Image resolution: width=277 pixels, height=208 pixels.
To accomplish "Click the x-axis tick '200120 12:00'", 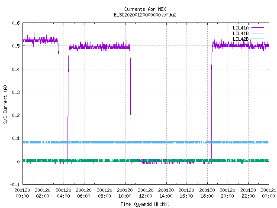I will 145,193.
